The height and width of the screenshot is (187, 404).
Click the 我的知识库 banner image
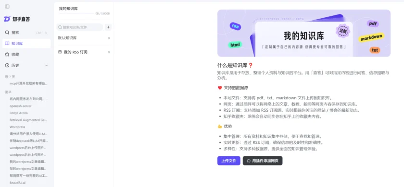pos(304,33)
